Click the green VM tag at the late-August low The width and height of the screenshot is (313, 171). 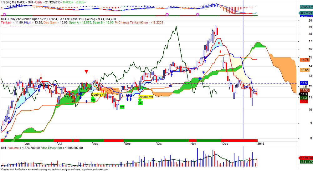click(x=122, y=107)
